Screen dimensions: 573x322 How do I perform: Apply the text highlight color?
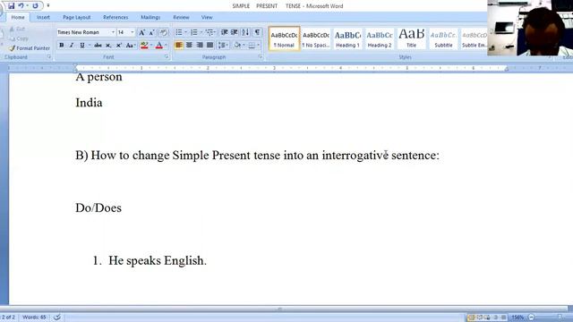144,46
